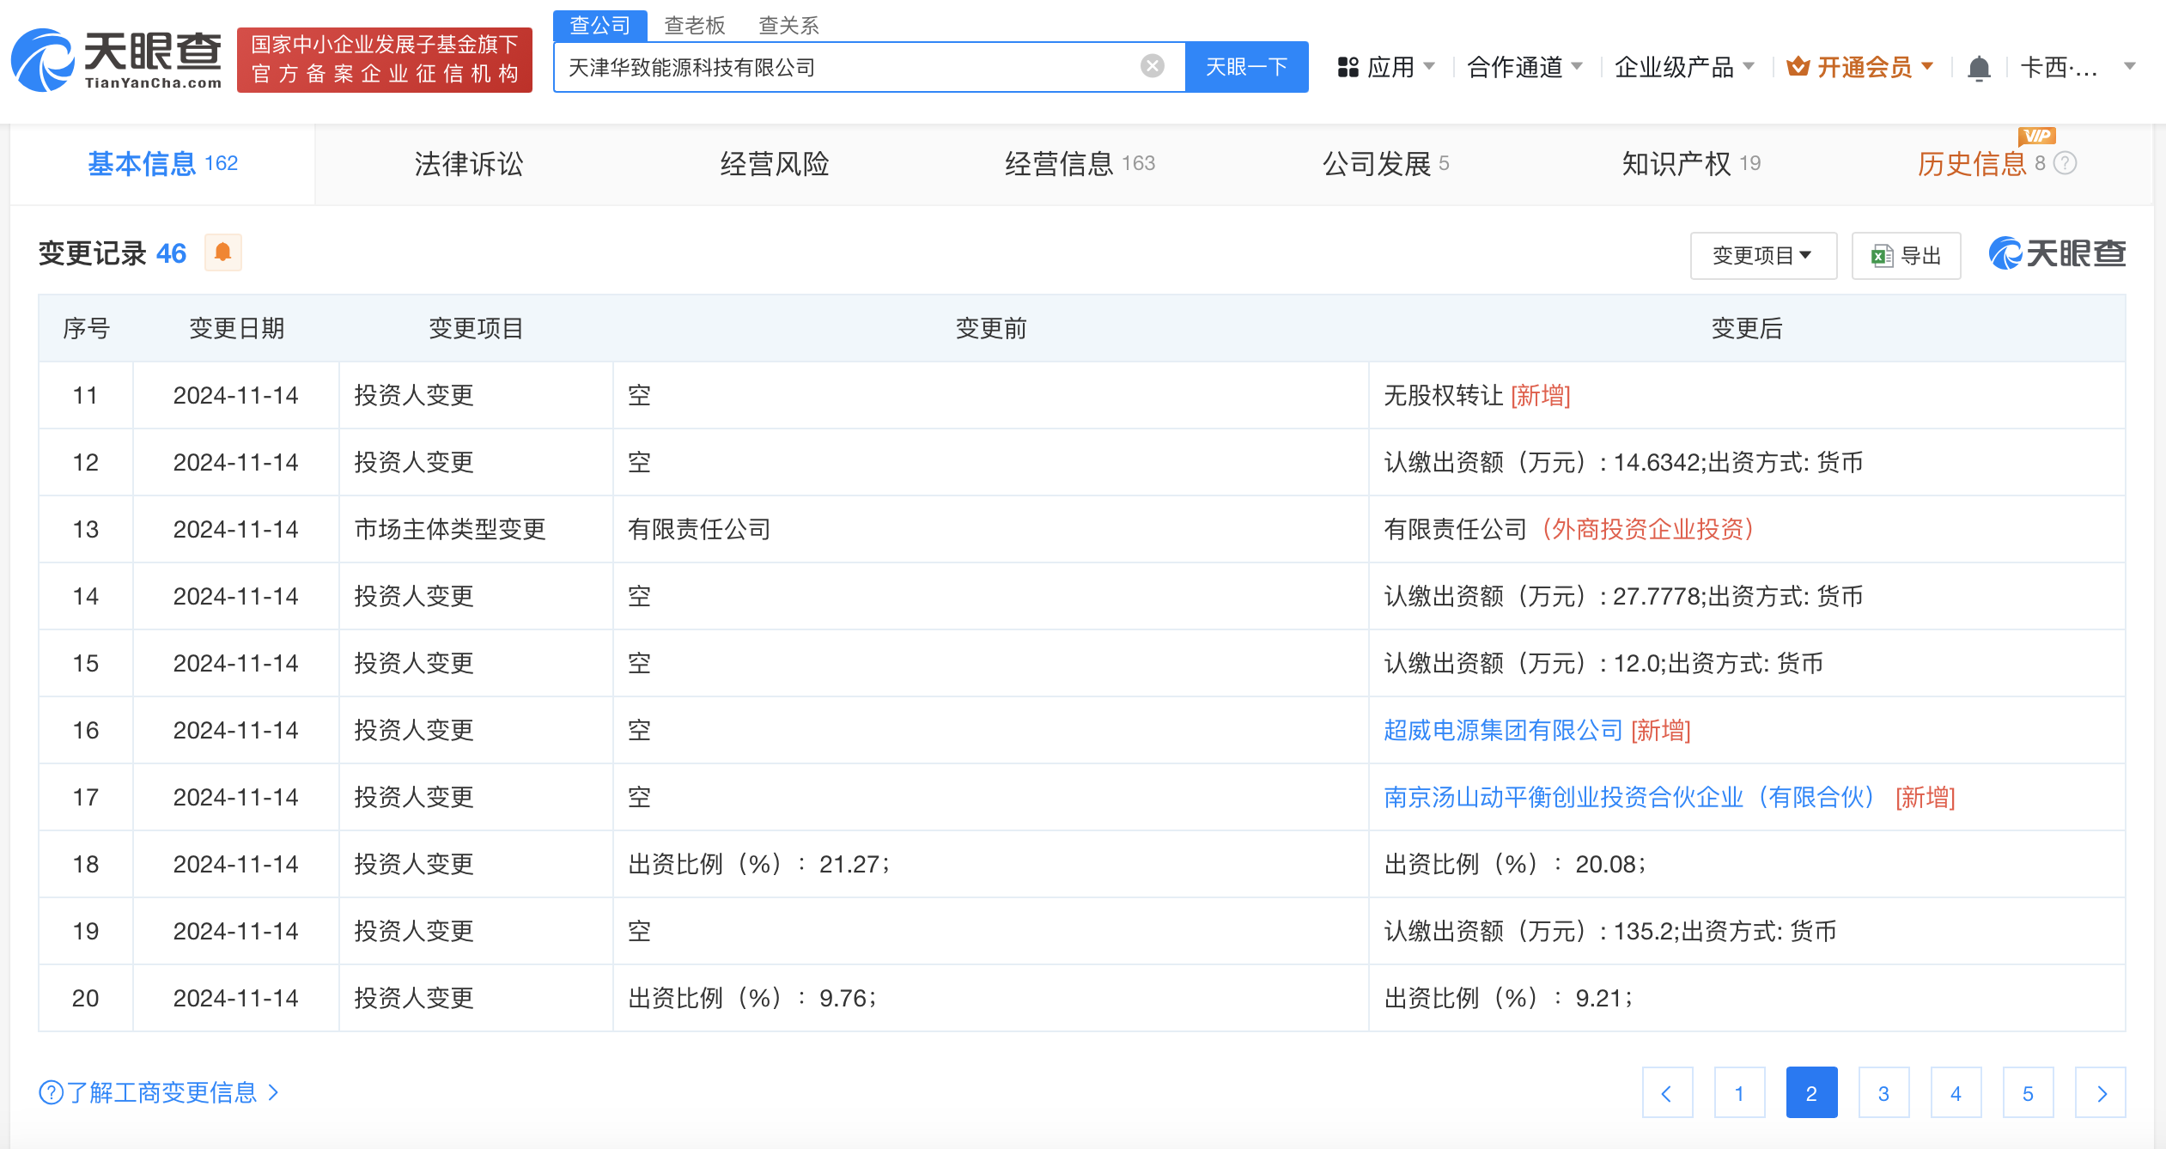The height and width of the screenshot is (1149, 2166).
Task: Clear the search box with the X icon
Action: click(1151, 66)
